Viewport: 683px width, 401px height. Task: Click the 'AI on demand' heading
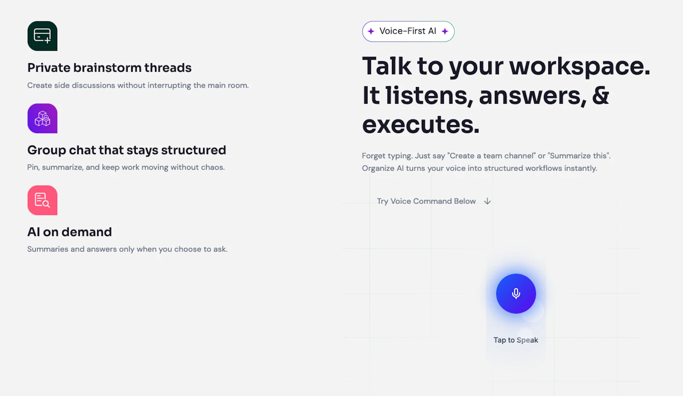(x=70, y=232)
